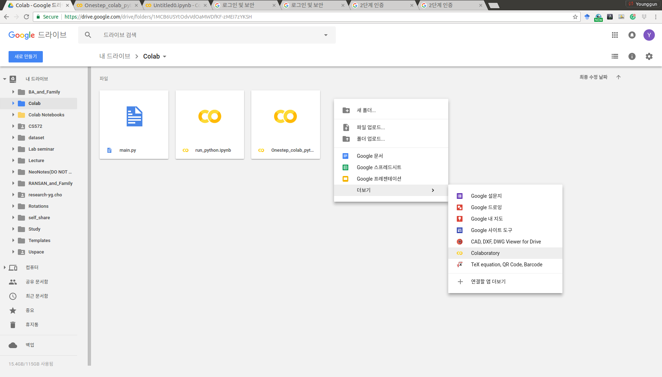662x377 pixels.
Task: Open Rotations folder in sidebar
Action: click(39, 206)
